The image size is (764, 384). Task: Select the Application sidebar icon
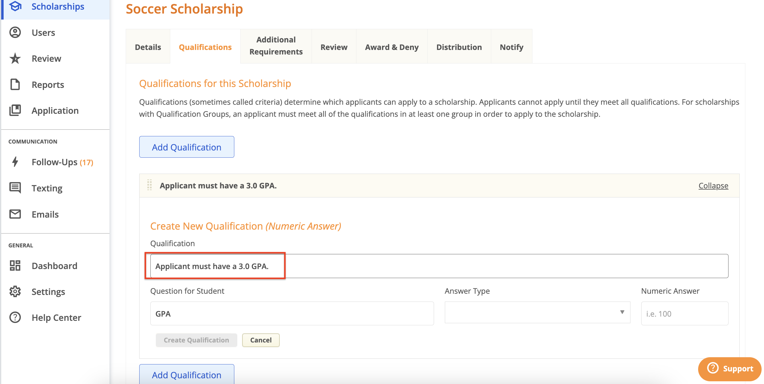[x=15, y=110]
